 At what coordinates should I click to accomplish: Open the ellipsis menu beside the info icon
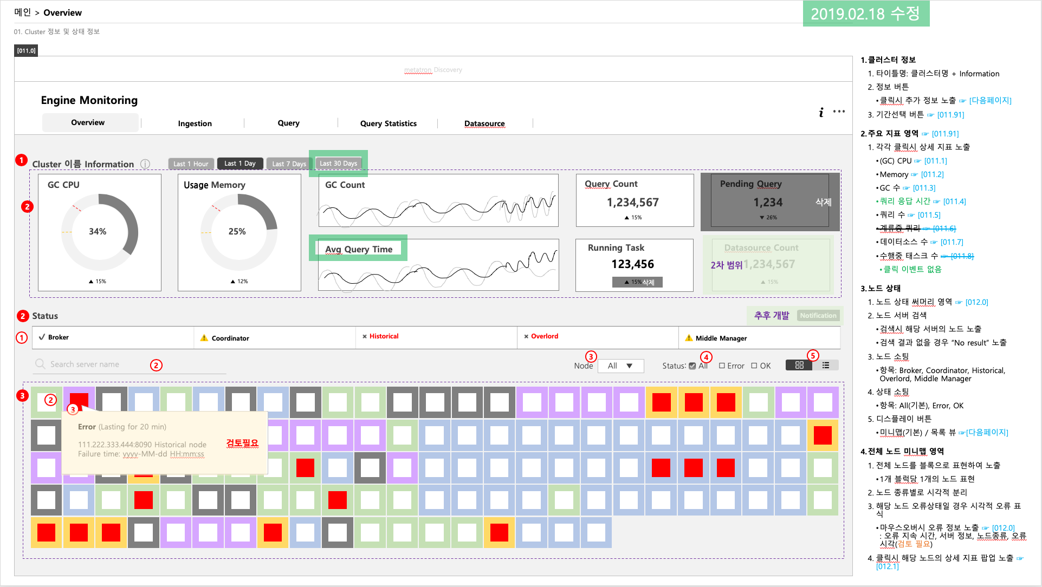coord(839,112)
